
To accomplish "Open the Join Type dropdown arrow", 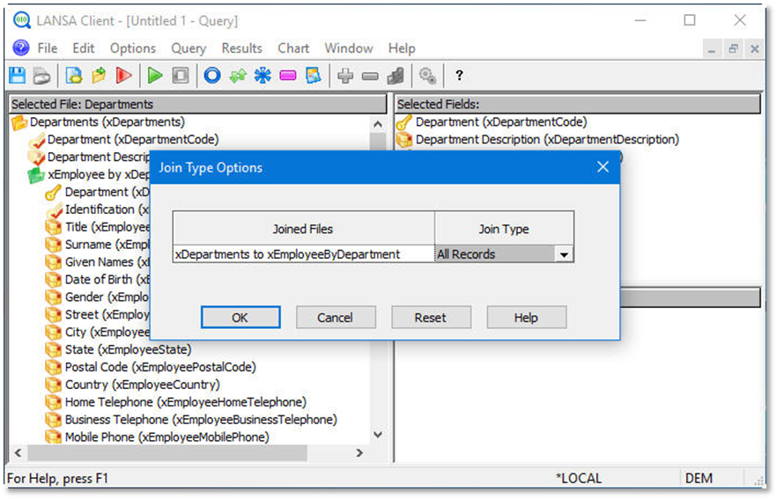I will tap(564, 254).
